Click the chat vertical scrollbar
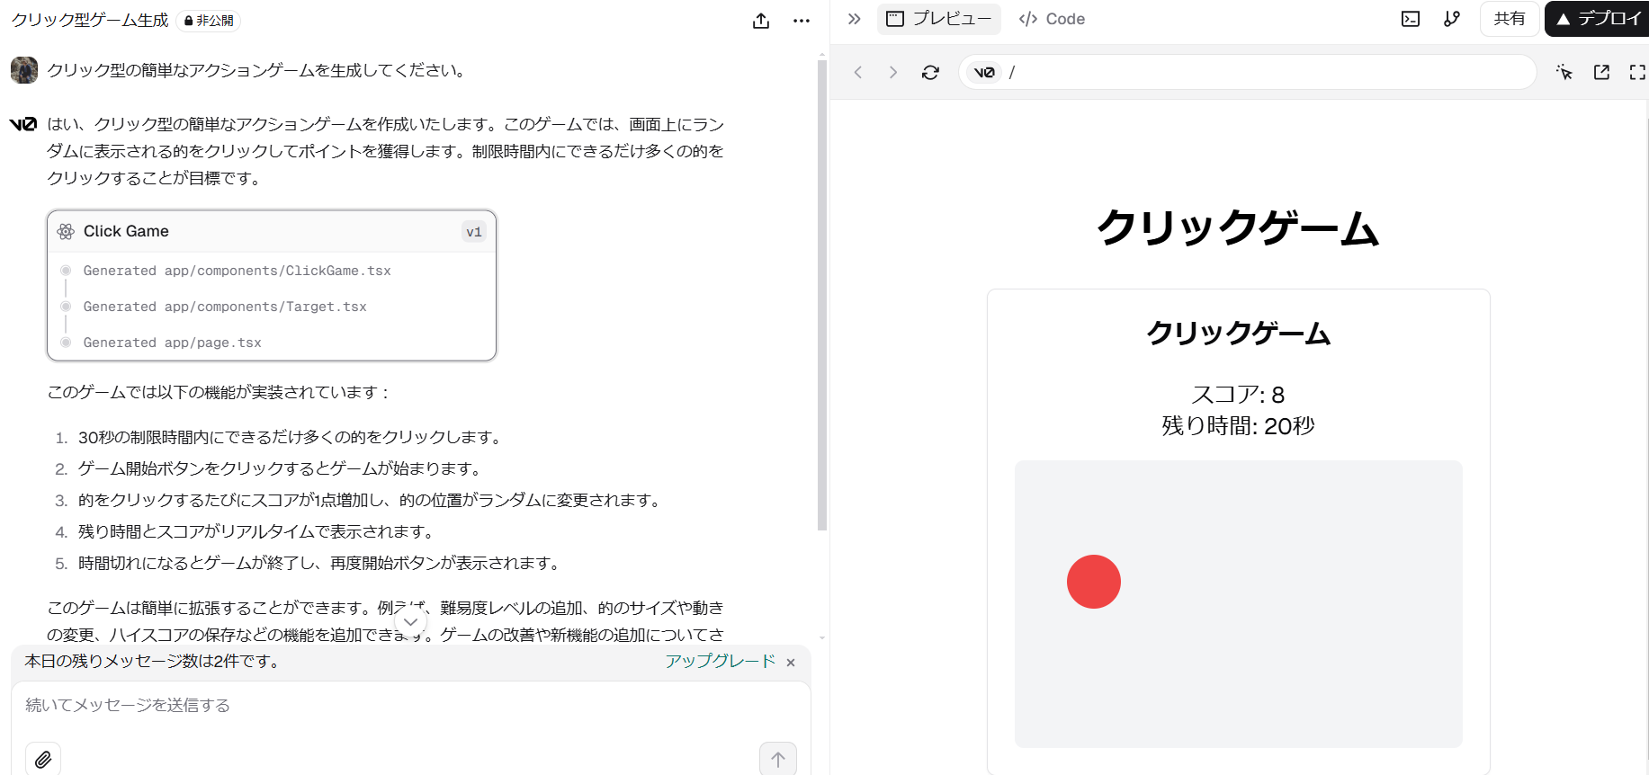Viewport: 1649px width, 775px height. (821, 297)
